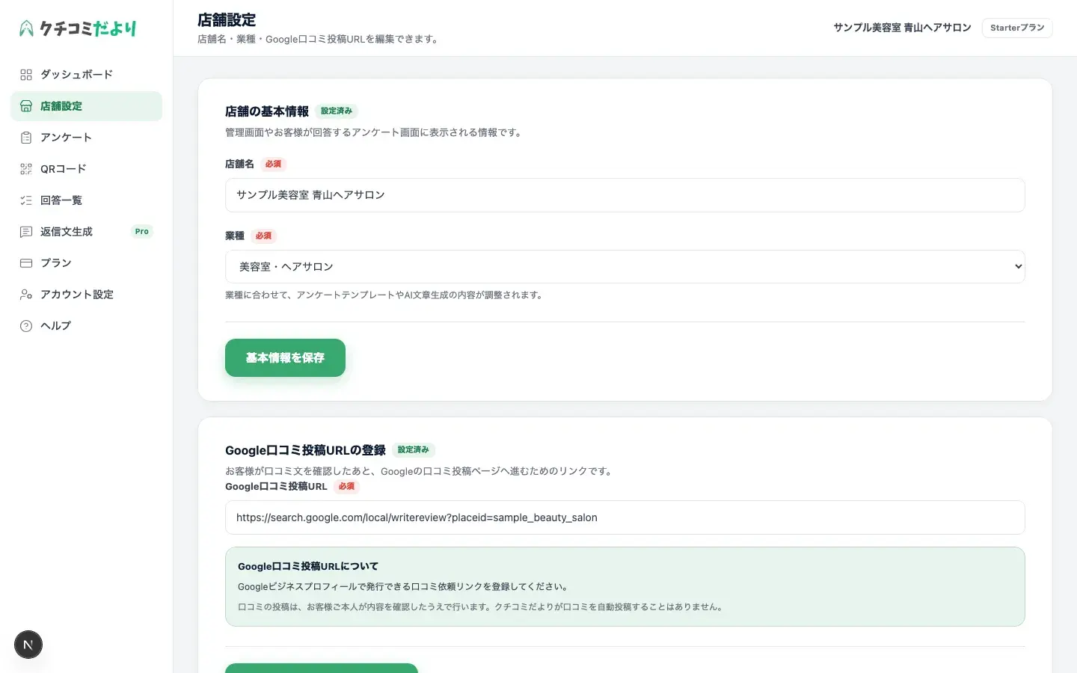Screen dimensions: 1077x673
Task: Click the round N badge icon
Action: tap(28, 645)
